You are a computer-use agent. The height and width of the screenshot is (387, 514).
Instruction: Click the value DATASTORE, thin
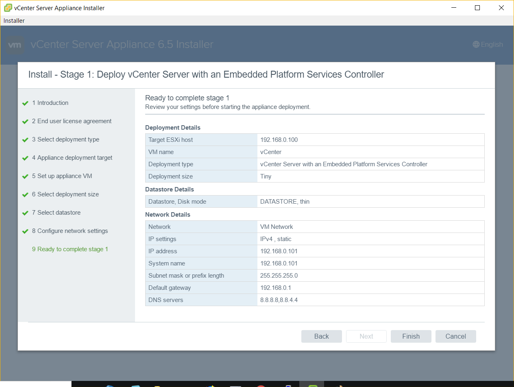(x=285, y=202)
